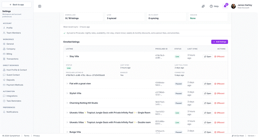Viewport: 258px width, 138px height.
Task: Open Company settings
Action: click(11, 49)
